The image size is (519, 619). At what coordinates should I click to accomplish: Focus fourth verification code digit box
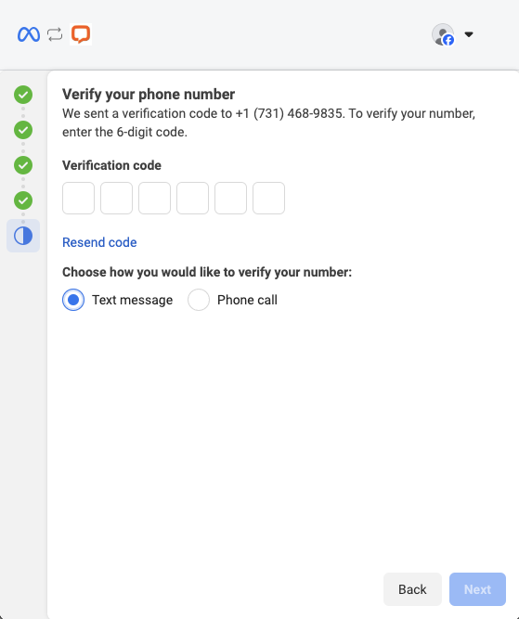tap(192, 199)
